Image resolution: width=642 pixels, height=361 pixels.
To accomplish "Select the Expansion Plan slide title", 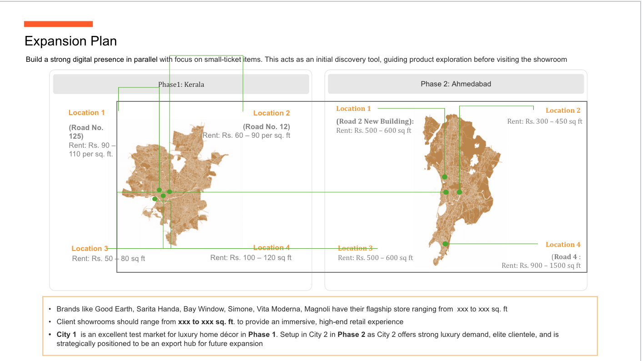I will [x=71, y=41].
